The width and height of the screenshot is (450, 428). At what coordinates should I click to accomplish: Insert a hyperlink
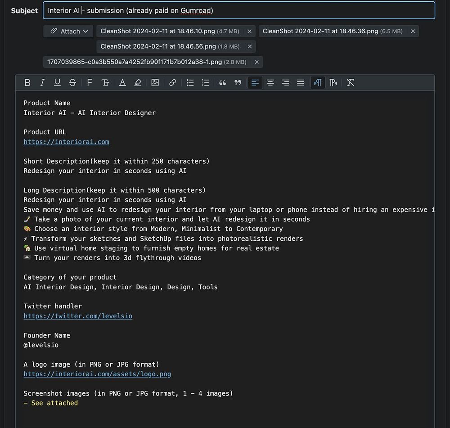click(x=172, y=83)
